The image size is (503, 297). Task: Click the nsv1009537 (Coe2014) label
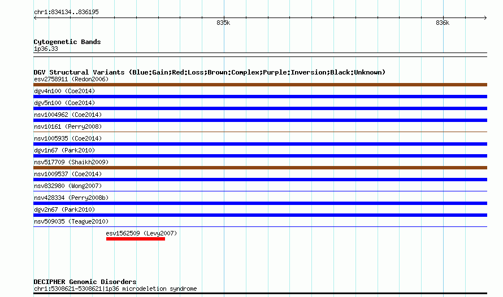coord(68,174)
